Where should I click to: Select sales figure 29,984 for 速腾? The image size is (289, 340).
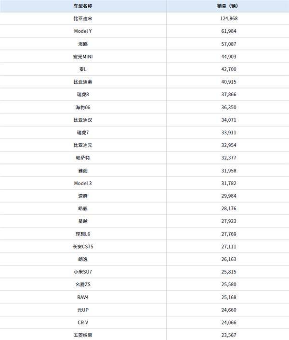[229, 196]
